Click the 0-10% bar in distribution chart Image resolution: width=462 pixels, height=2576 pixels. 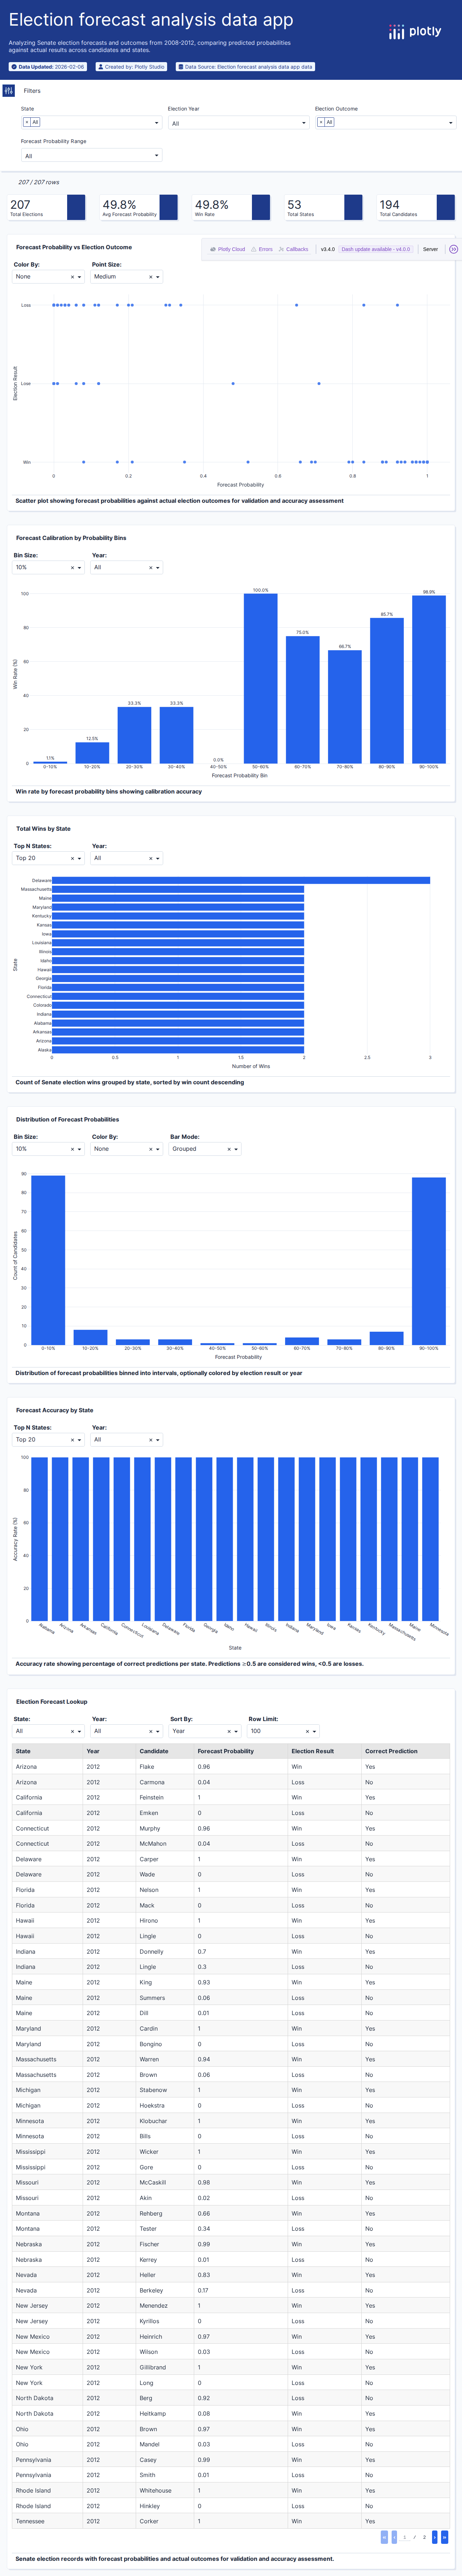(48, 1260)
